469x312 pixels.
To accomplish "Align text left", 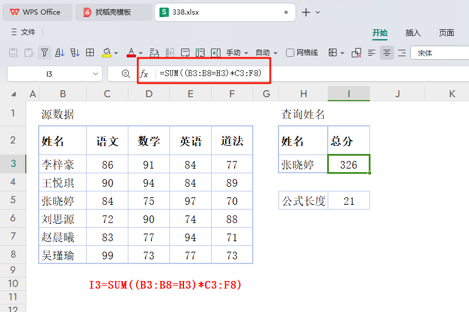I will (372, 53).
